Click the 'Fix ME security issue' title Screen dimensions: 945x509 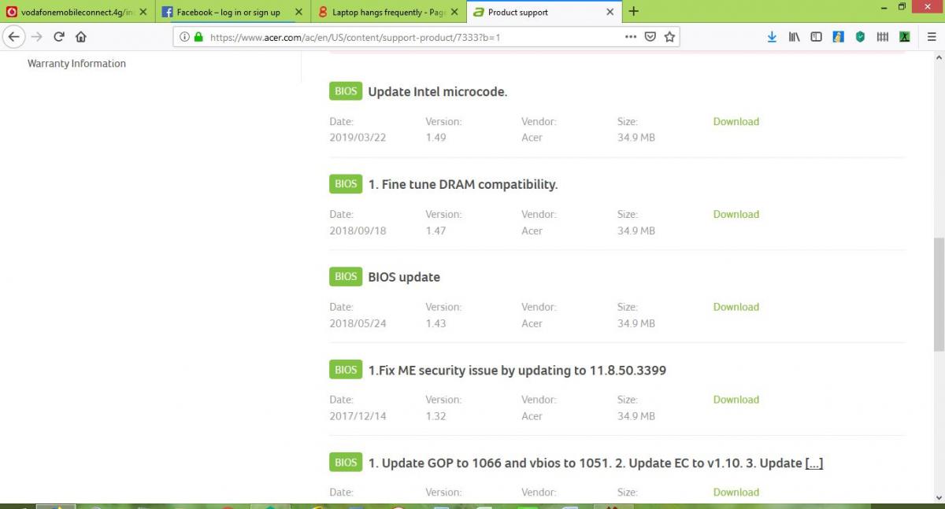[x=517, y=371]
